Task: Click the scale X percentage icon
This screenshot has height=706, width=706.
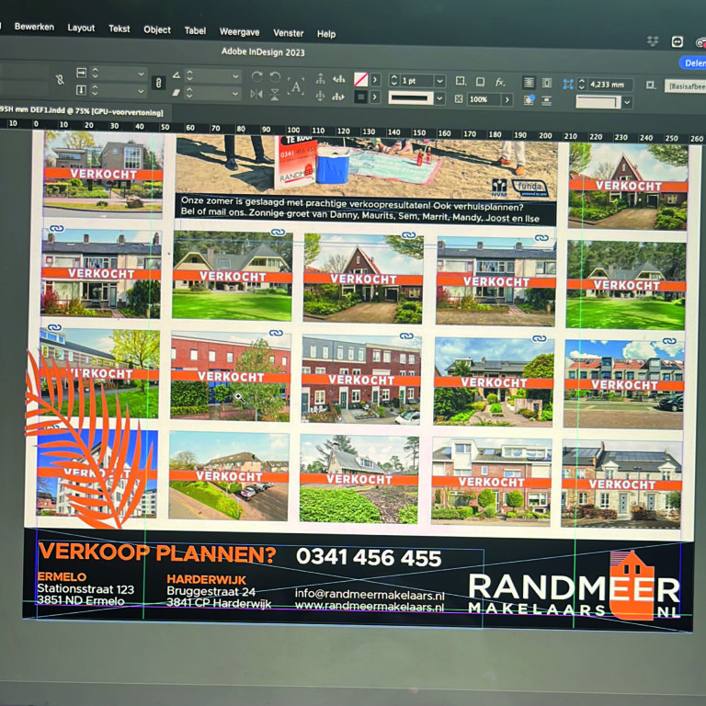Action: (82, 73)
